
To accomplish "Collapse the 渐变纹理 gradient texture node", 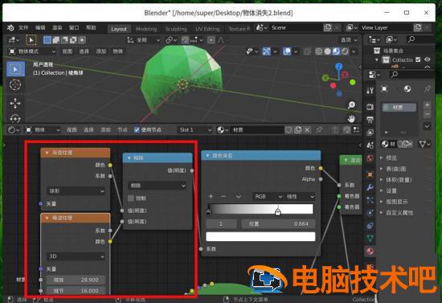I will 47,153.
